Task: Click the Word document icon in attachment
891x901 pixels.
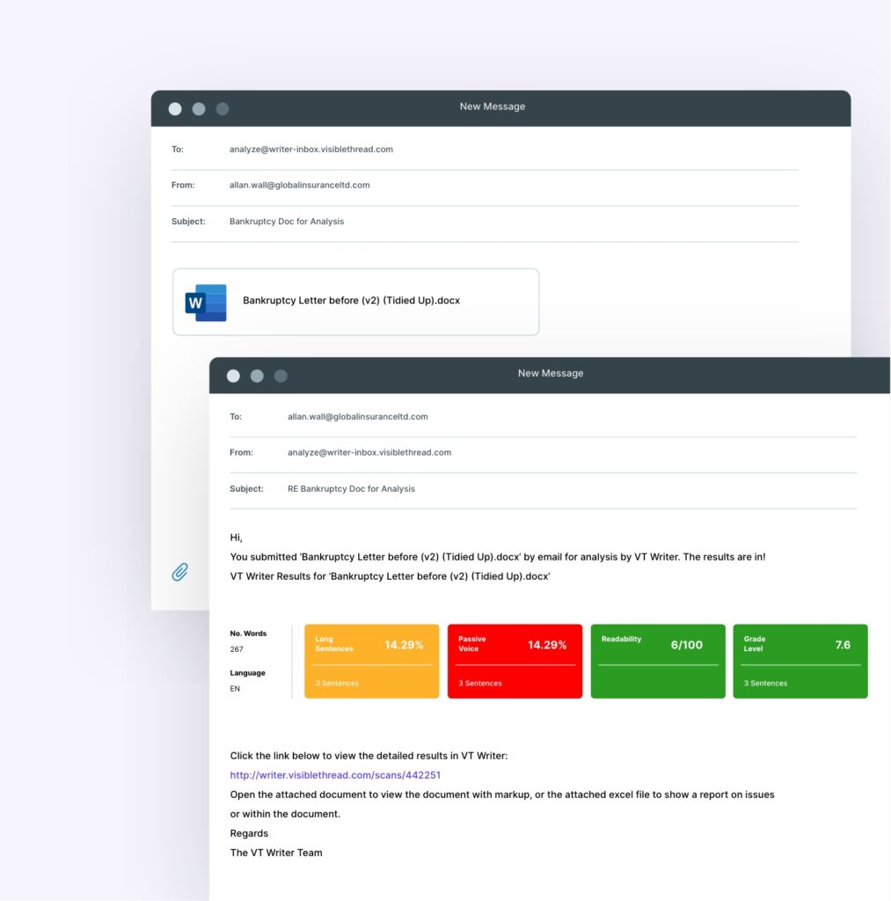Action: tap(206, 302)
